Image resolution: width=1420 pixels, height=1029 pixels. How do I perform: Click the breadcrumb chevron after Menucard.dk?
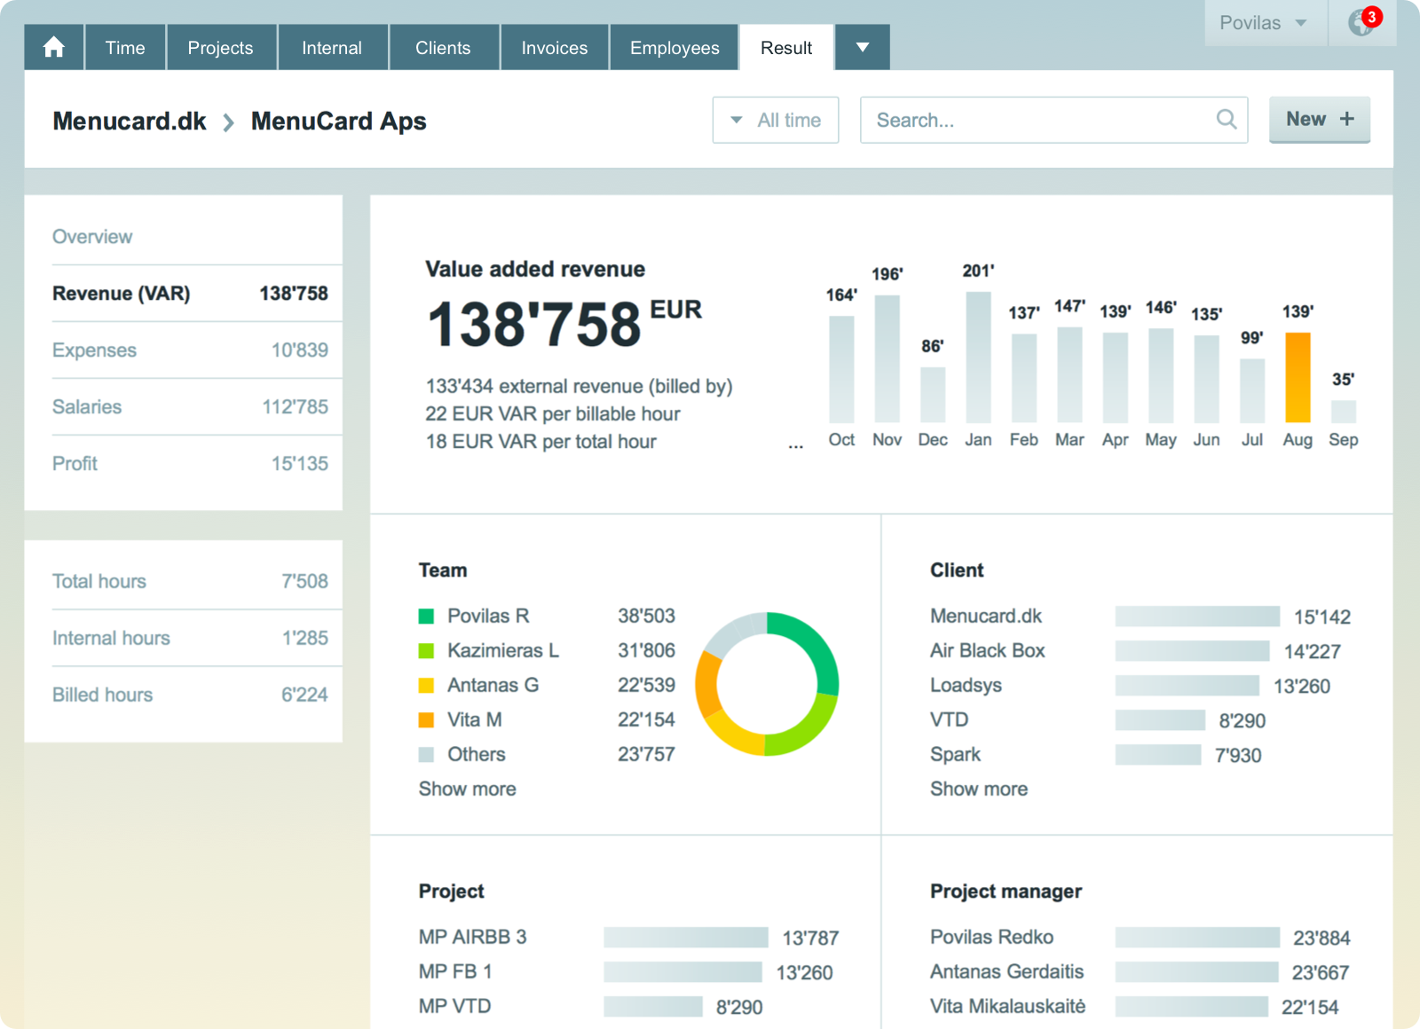tap(229, 122)
